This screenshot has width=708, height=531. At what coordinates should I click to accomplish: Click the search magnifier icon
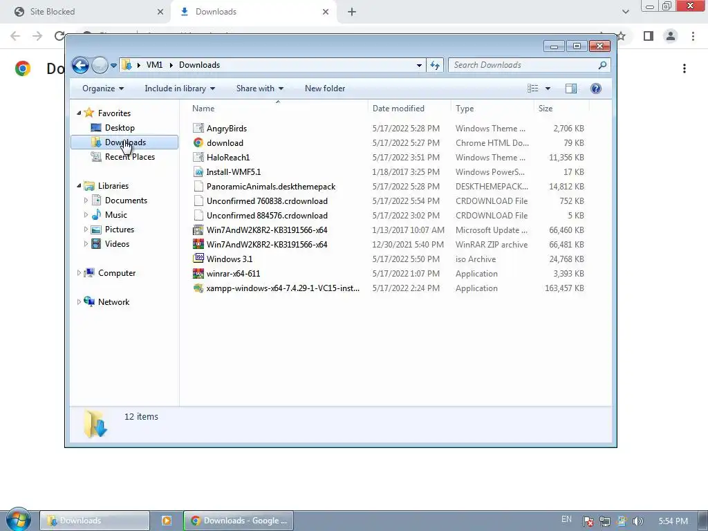pos(602,66)
